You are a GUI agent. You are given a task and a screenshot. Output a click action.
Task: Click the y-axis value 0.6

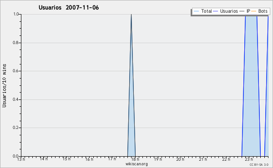[x=15, y=71]
